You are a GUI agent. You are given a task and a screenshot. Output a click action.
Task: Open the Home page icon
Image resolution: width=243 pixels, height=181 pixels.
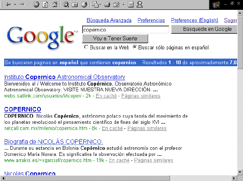(54, 5)
